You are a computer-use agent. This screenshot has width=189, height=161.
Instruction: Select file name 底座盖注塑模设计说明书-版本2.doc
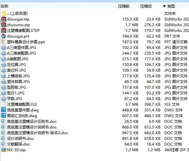37,133
